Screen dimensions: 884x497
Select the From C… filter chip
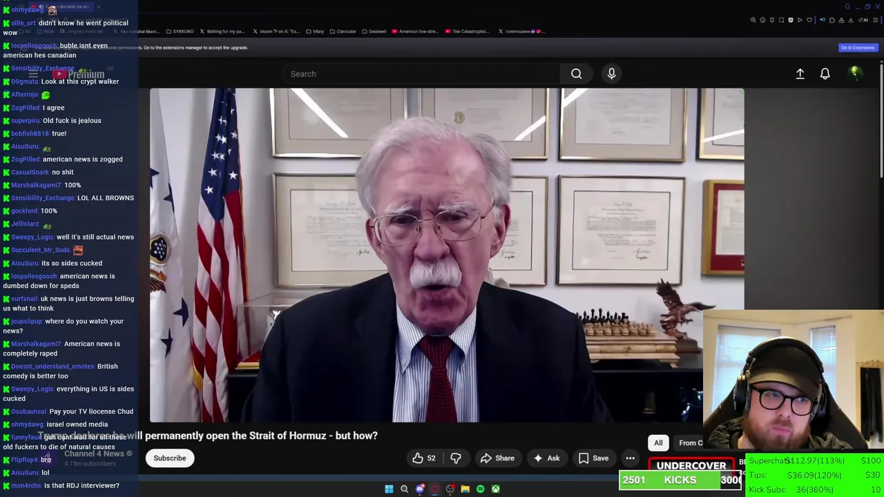pyautogui.click(x=689, y=443)
